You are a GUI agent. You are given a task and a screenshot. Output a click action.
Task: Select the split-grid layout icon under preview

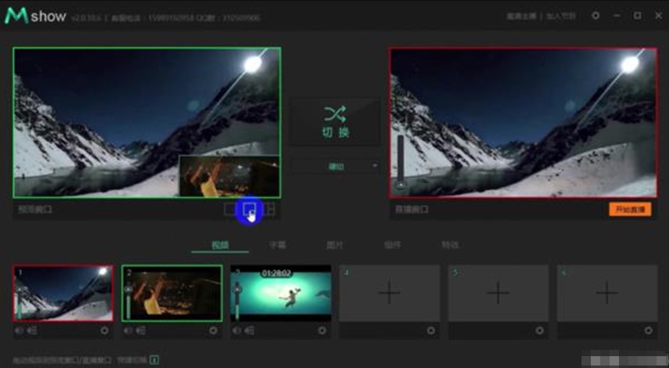pyautogui.click(x=269, y=209)
